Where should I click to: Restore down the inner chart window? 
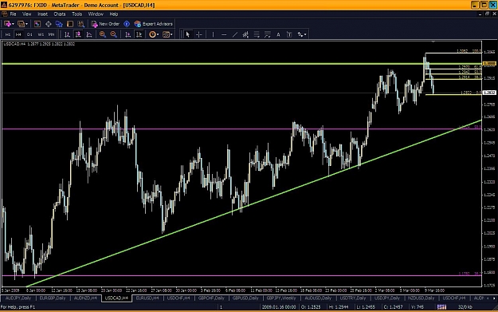487,14
